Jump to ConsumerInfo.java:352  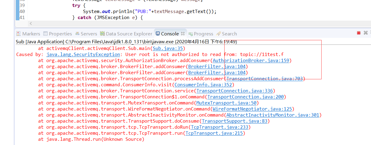point(203,85)
